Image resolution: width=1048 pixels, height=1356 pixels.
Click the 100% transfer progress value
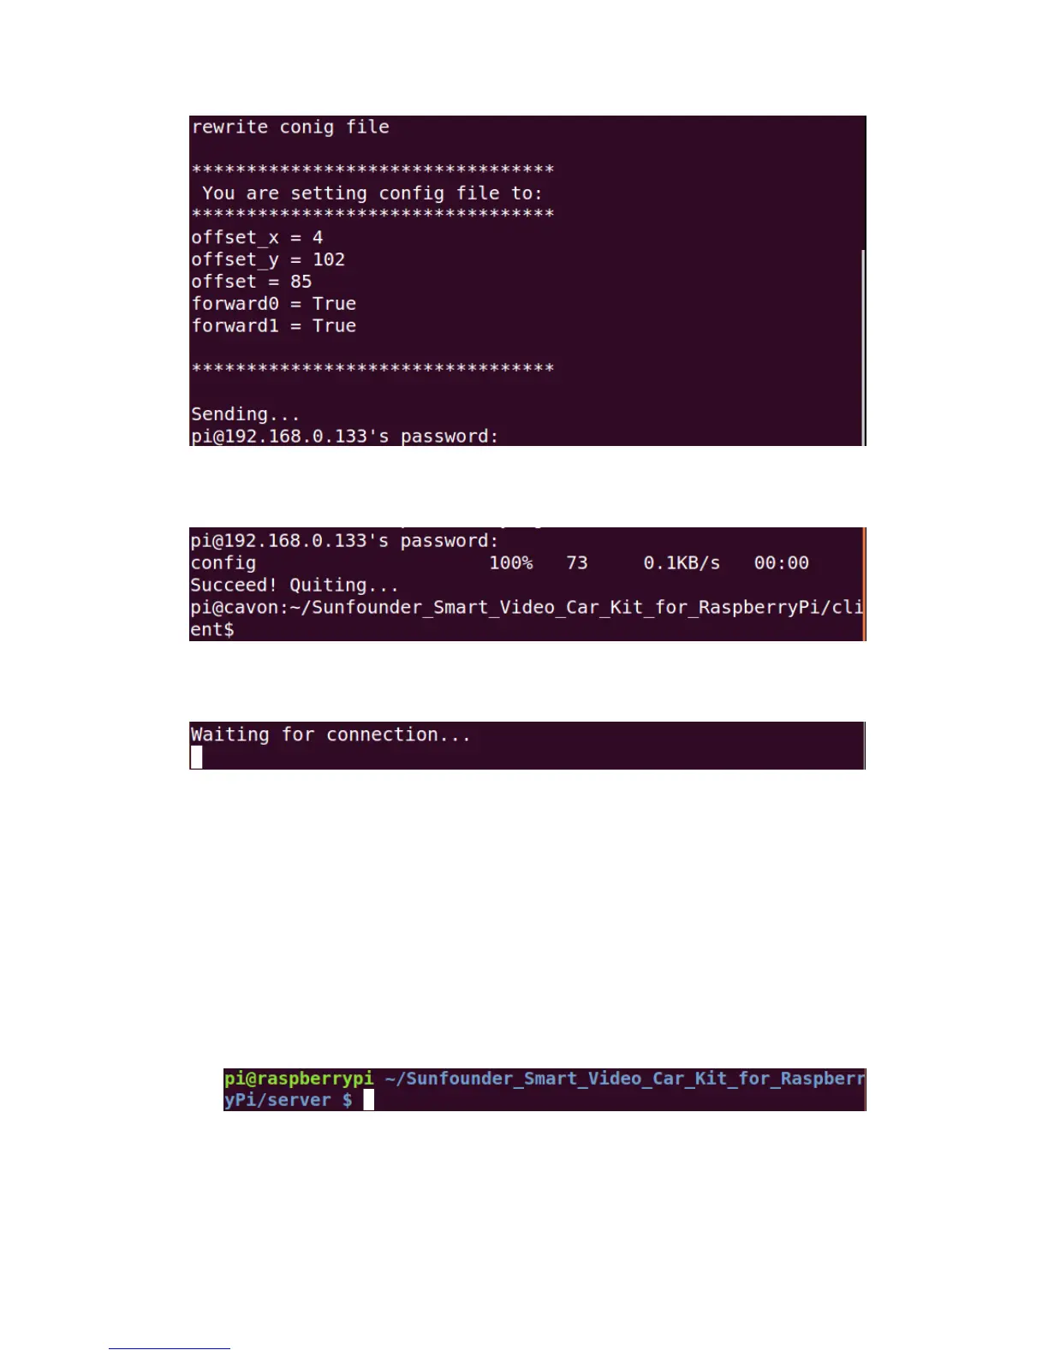tap(511, 563)
